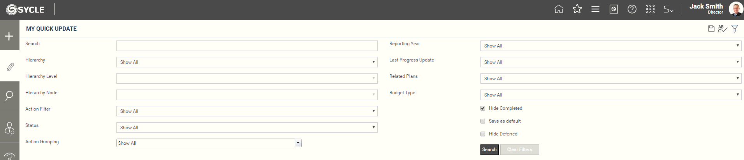
Task: Click the dark Search button
Action: coord(489,149)
